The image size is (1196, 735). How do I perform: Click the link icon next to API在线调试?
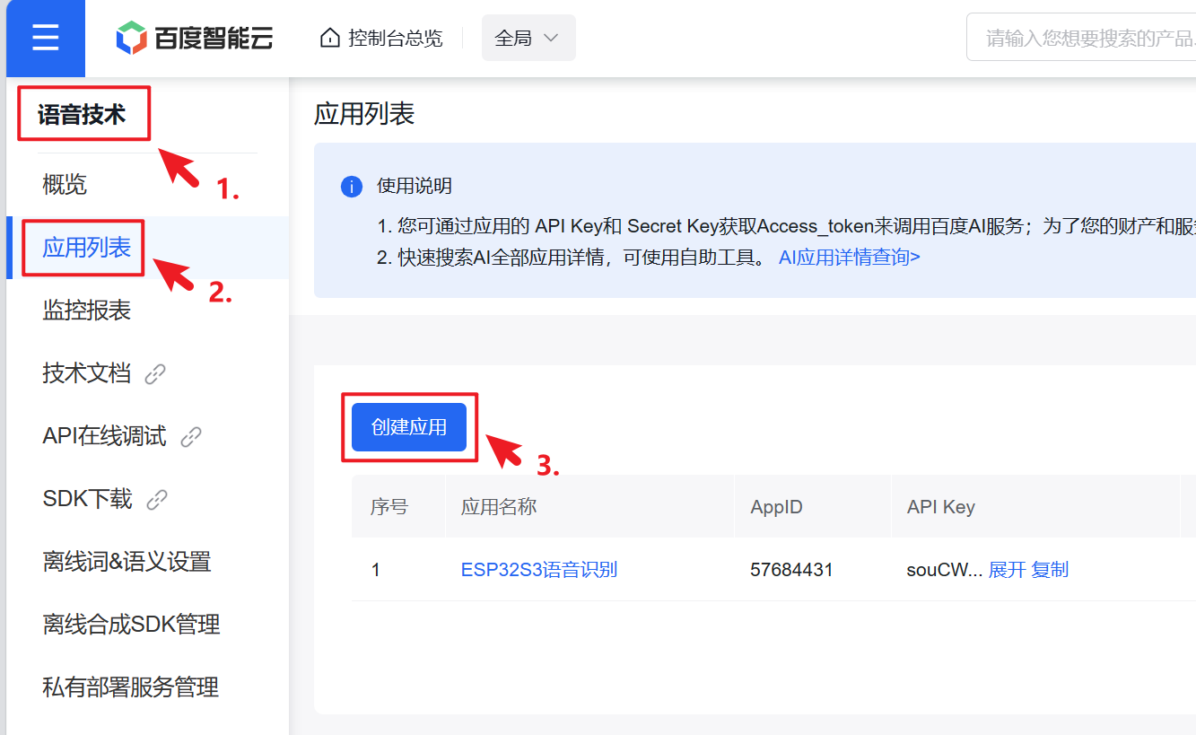191,437
